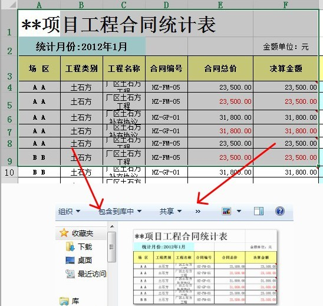Open the view options dropdown arrow

[x=239, y=211]
